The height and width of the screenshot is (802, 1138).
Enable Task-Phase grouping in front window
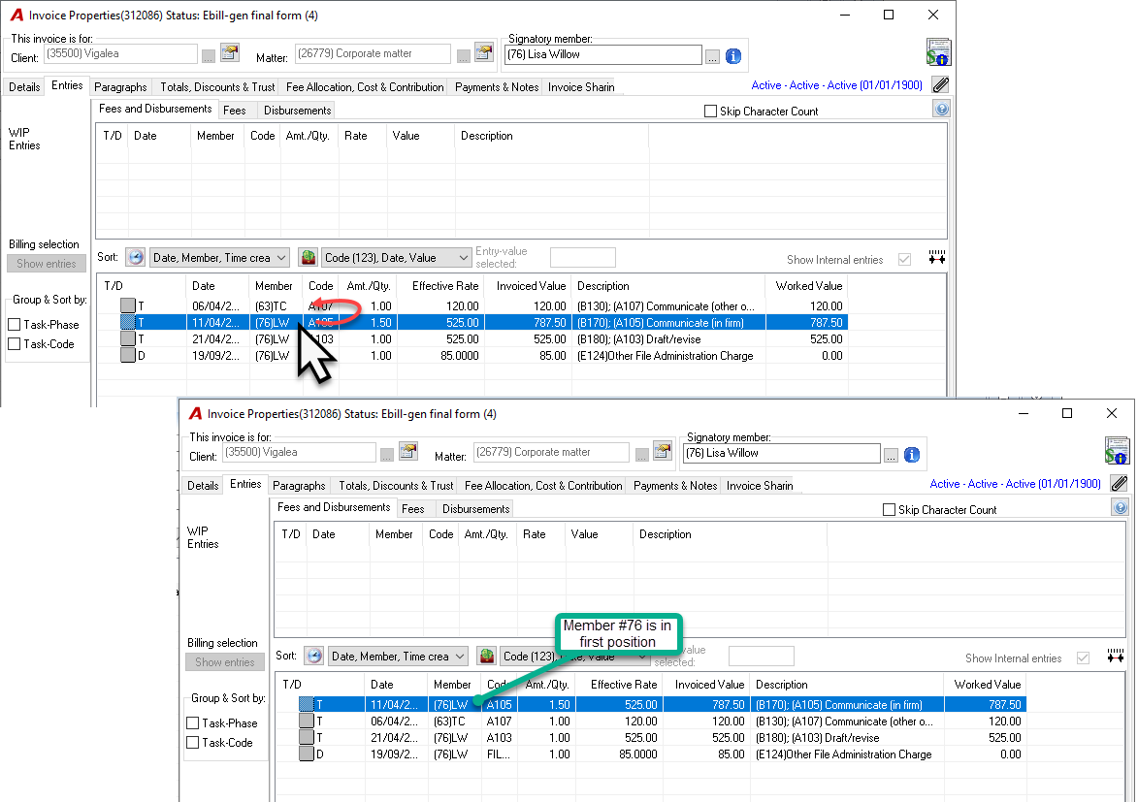coord(192,722)
